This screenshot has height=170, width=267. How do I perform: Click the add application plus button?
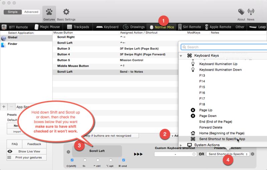[x=4, y=107]
